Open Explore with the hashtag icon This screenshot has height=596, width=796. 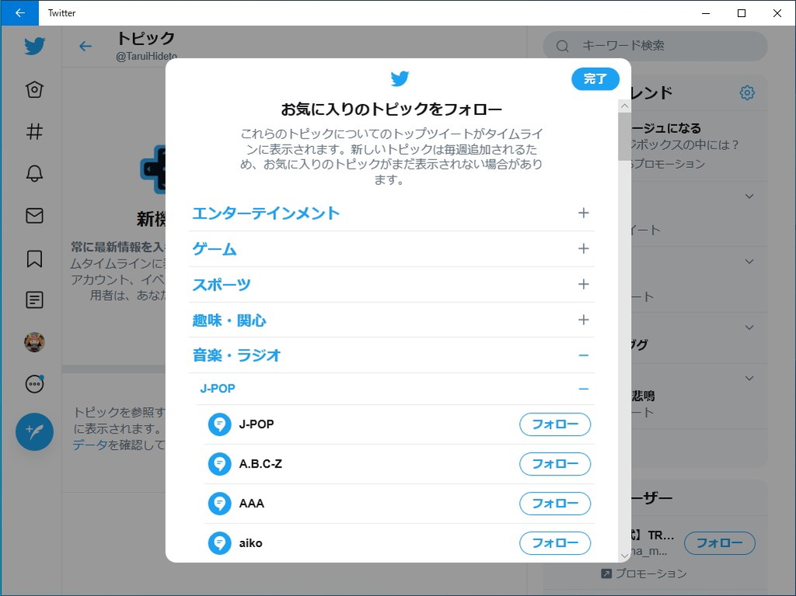click(34, 132)
